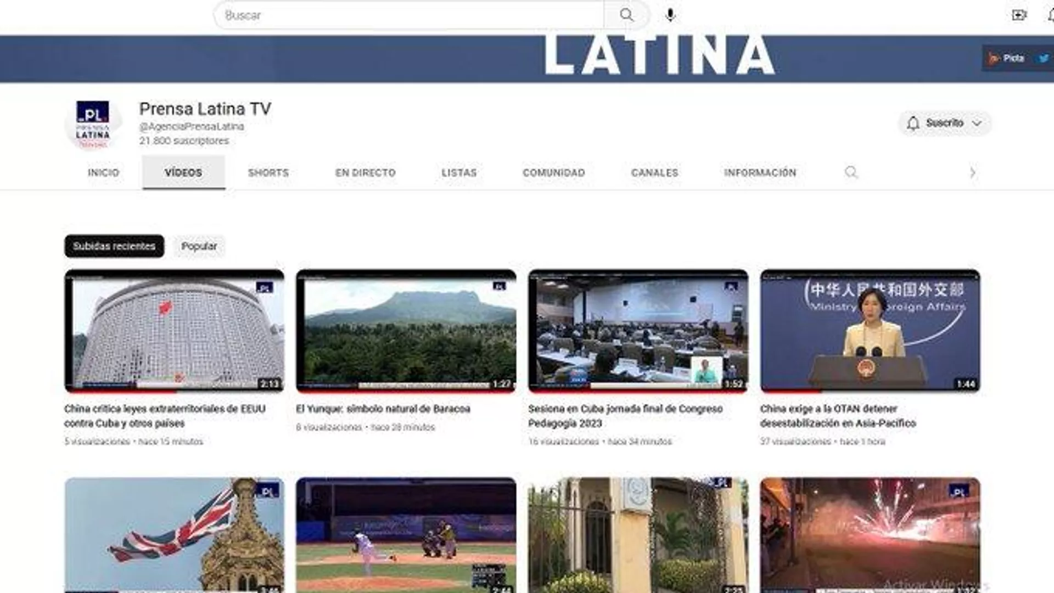Viewport: 1054px width, 593px height.
Task: Open the building gate video thumbnail
Action: click(x=638, y=535)
